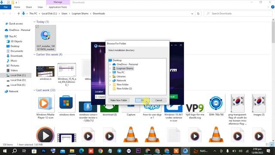Open the File tab in Explorer

coord(6,7)
